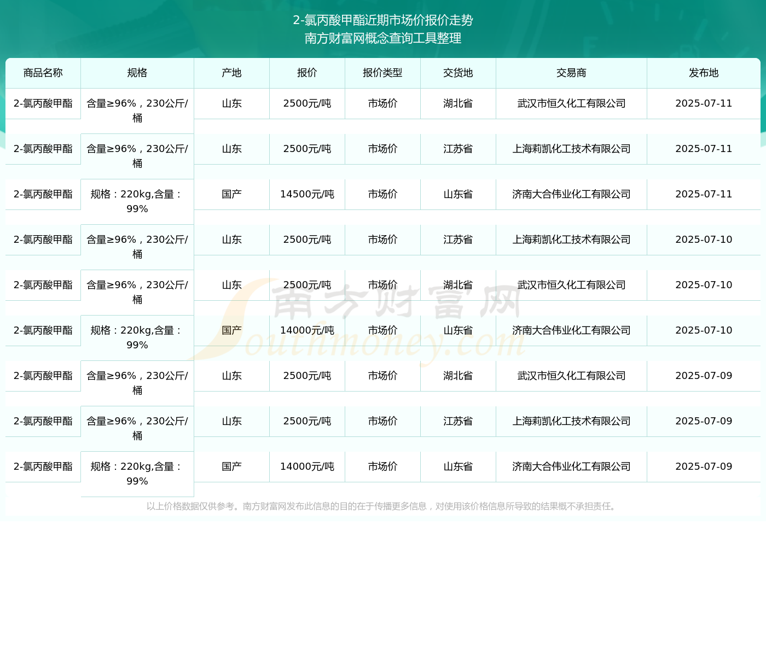Click 14000元/吨 in the 2025-07-09 row

(307, 466)
